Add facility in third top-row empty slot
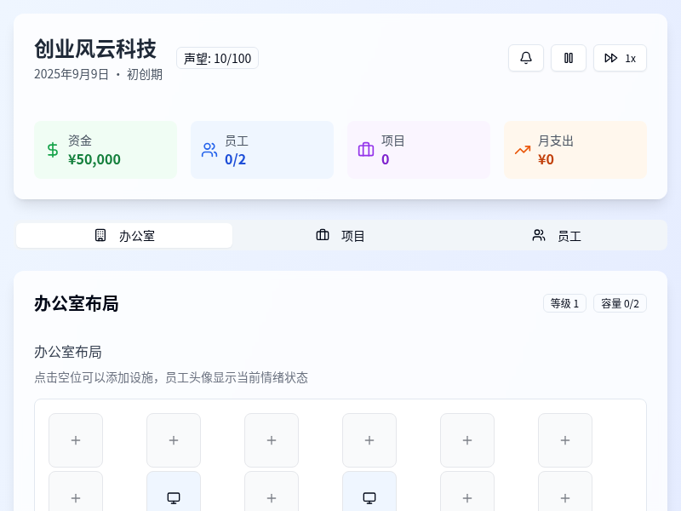 click(272, 440)
